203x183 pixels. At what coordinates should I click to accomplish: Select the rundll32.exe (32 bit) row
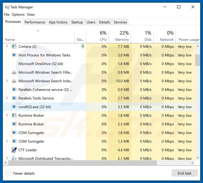tap(99, 107)
